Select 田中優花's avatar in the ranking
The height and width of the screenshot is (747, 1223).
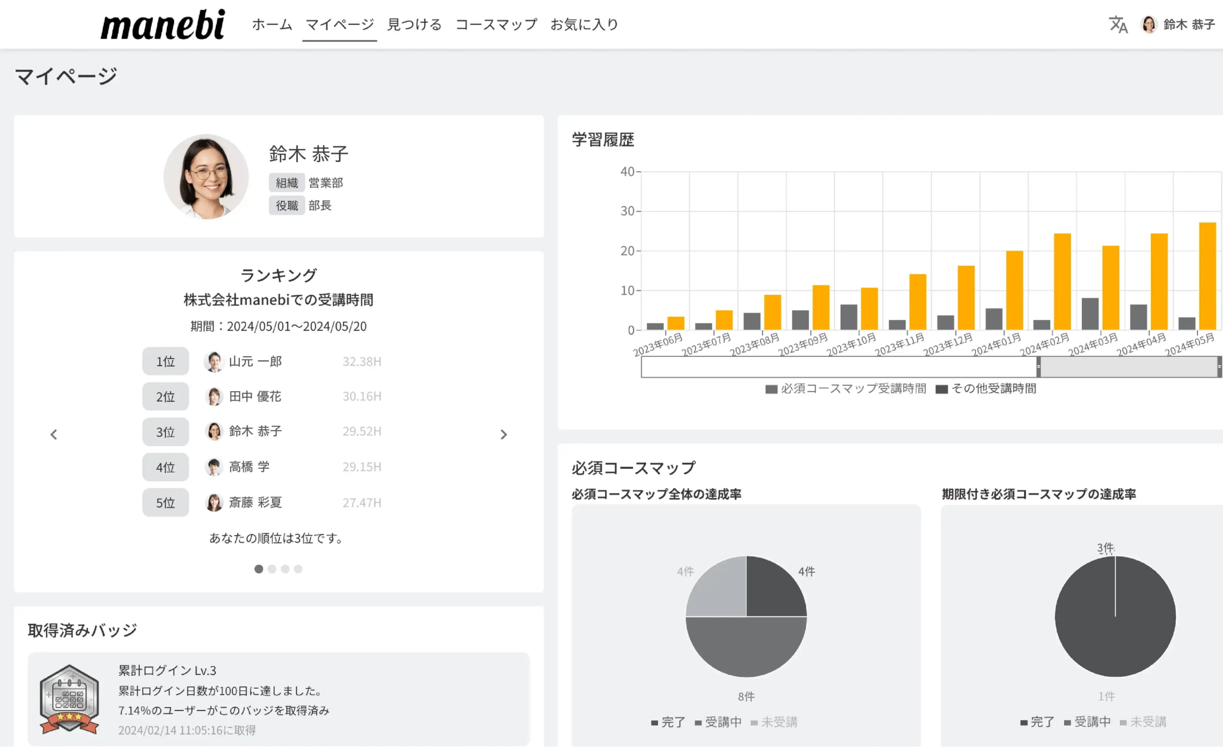point(214,396)
